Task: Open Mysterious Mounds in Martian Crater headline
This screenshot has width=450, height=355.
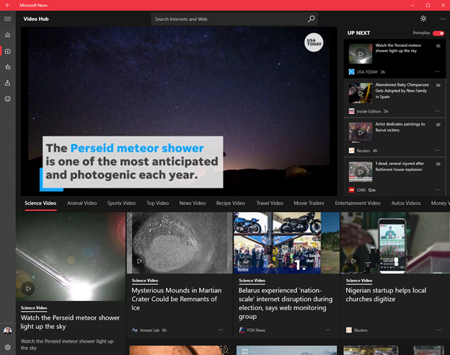Action: 176,299
